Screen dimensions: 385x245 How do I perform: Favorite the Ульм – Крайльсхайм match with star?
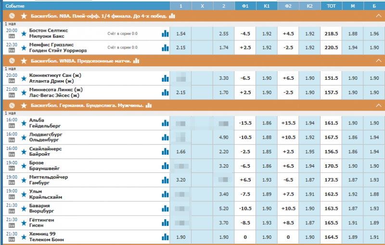pyautogui.click(x=24, y=195)
